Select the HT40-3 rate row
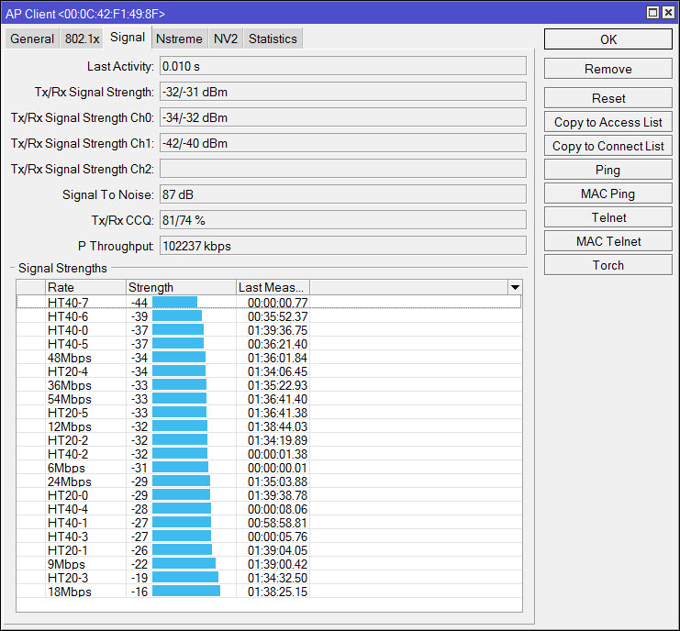Viewport: 680px width, 631px height. (269, 537)
